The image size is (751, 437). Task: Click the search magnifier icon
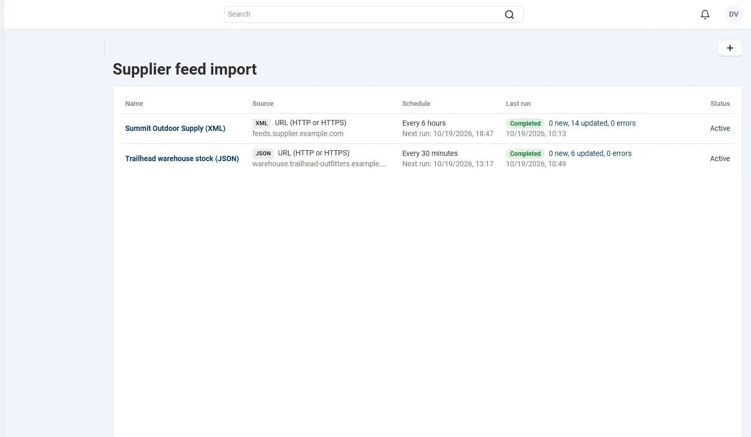pos(510,15)
